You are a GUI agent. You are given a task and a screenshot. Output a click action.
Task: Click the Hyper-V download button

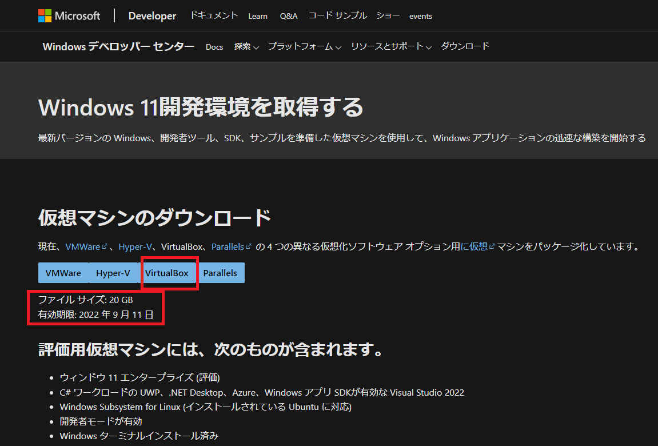[113, 273]
